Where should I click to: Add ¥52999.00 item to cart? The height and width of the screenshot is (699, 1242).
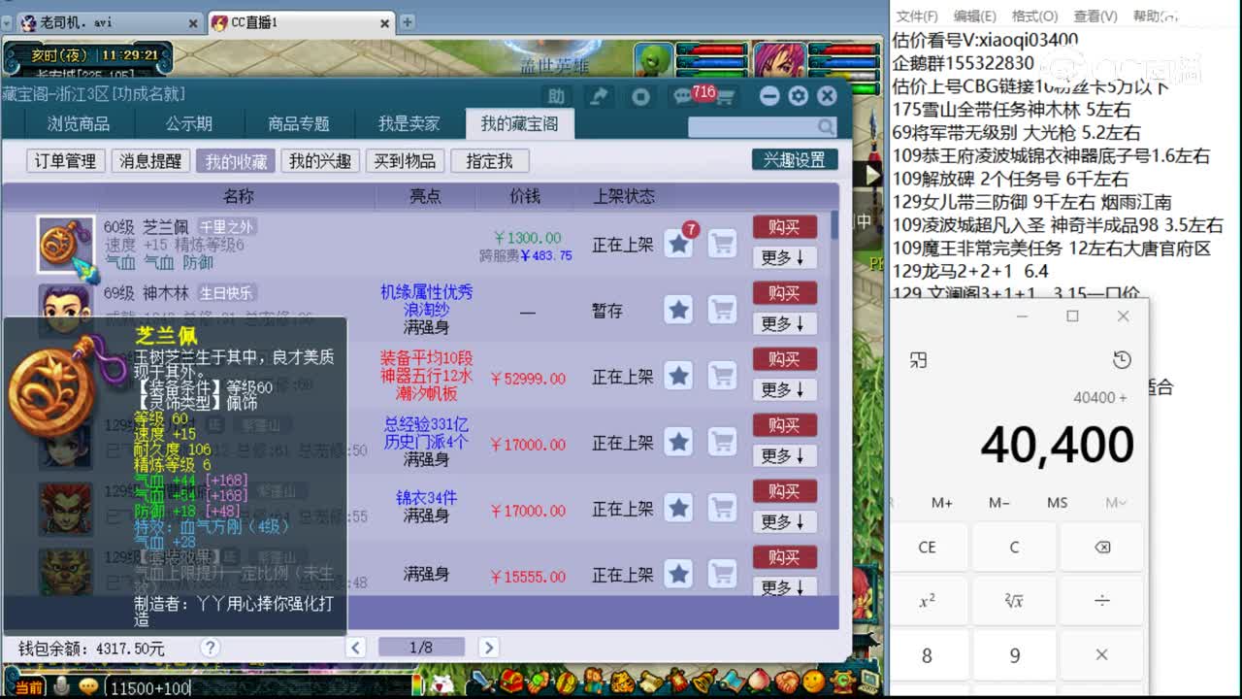(722, 376)
